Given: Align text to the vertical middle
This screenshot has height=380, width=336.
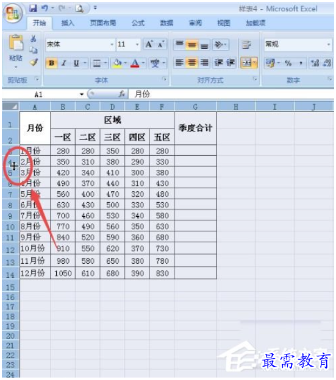Looking at the screenshot, I should tap(191, 45).
